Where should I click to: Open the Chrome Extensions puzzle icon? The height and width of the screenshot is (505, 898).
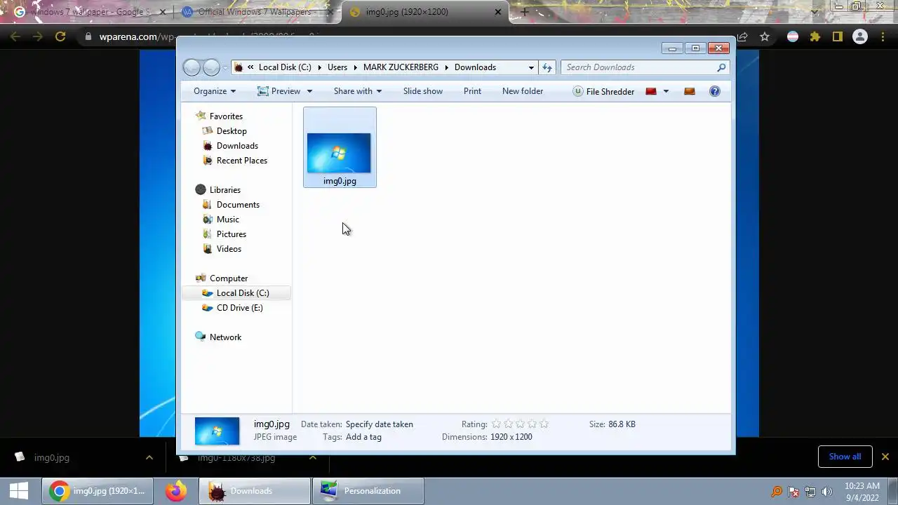pyautogui.click(x=815, y=36)
